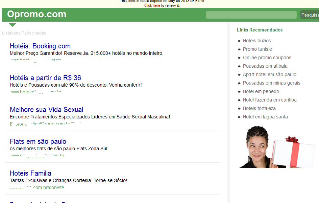
Task: Open 'Hoteis buzios' recommended link
Action: coord(257,41)
